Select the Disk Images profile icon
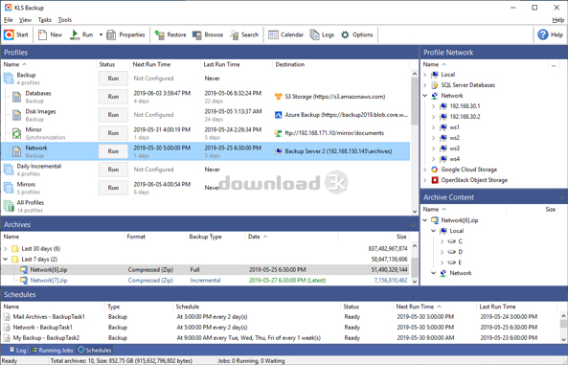Viewport: 568px width, 365px height. tap(16, 115)
